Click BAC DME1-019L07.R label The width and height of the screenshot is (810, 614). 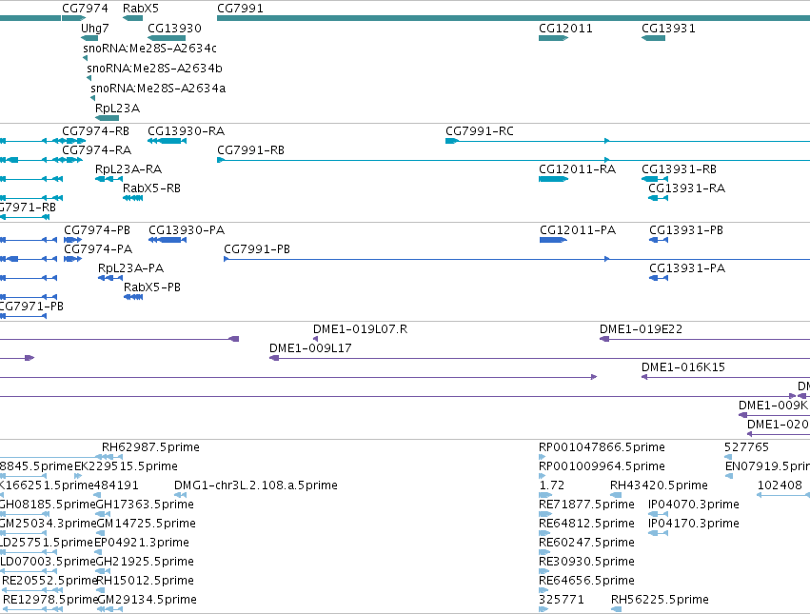[x=360, y=329]
